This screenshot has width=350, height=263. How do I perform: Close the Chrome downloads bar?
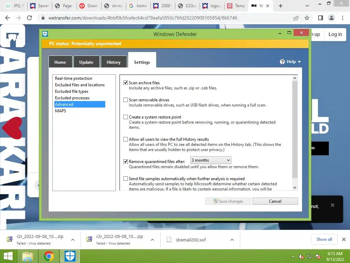[x=344, y=239]
